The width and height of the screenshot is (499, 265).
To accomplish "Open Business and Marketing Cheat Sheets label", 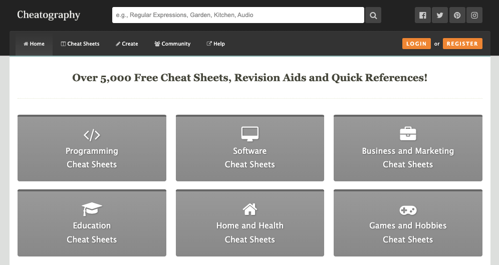I will 408,157.
